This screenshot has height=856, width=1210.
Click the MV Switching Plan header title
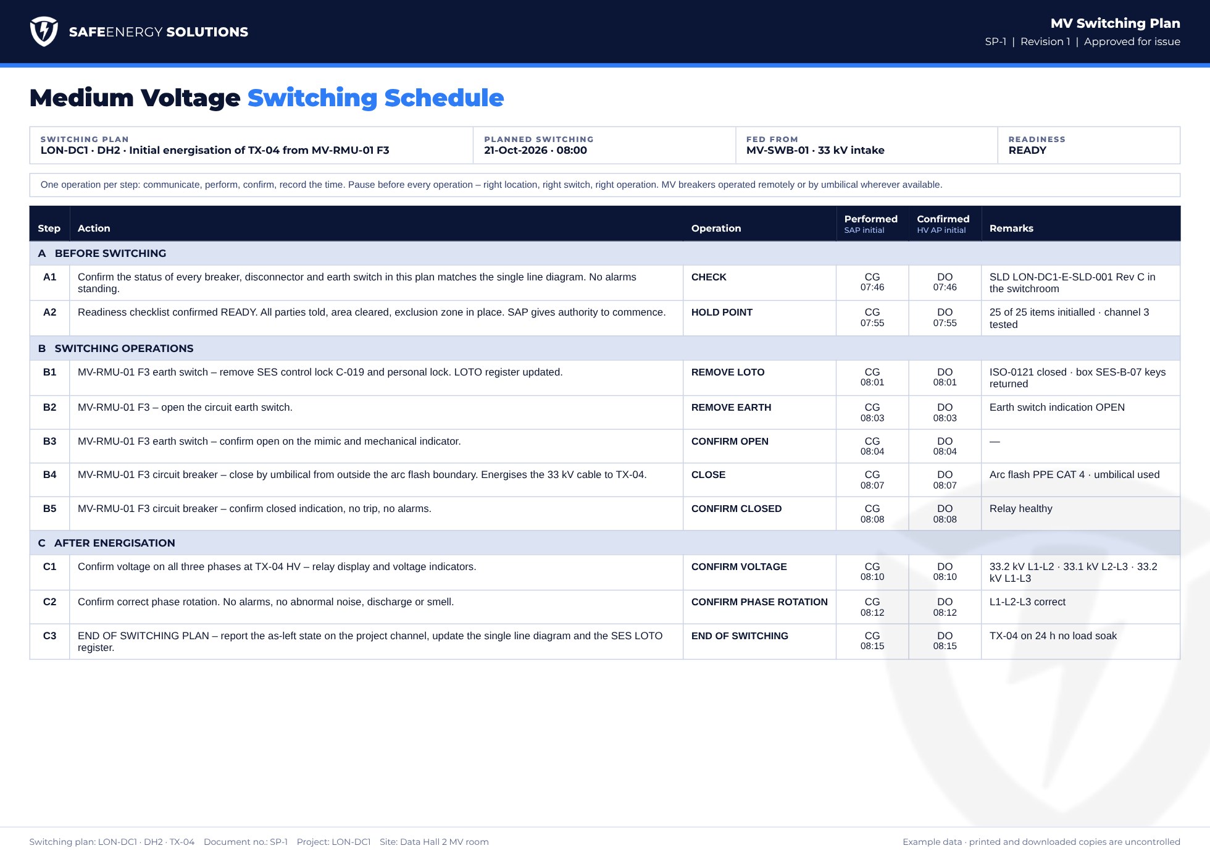(x=1115, y=23)
